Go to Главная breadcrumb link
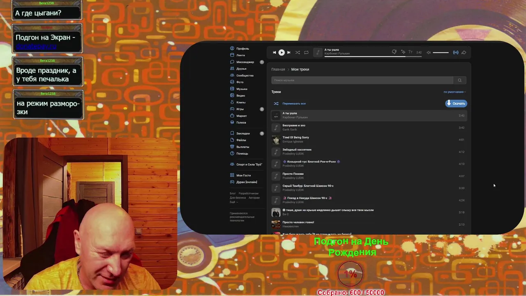 (x=278, y=69)
